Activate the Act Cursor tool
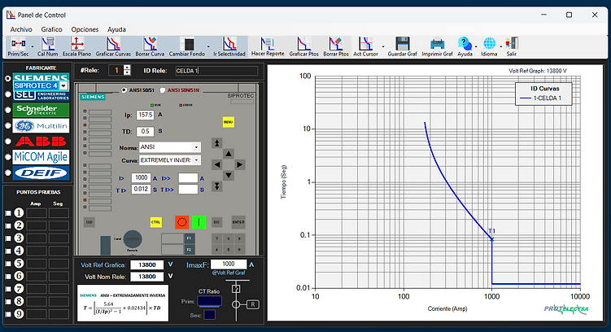The image size is (611, 332). (365, 46)
